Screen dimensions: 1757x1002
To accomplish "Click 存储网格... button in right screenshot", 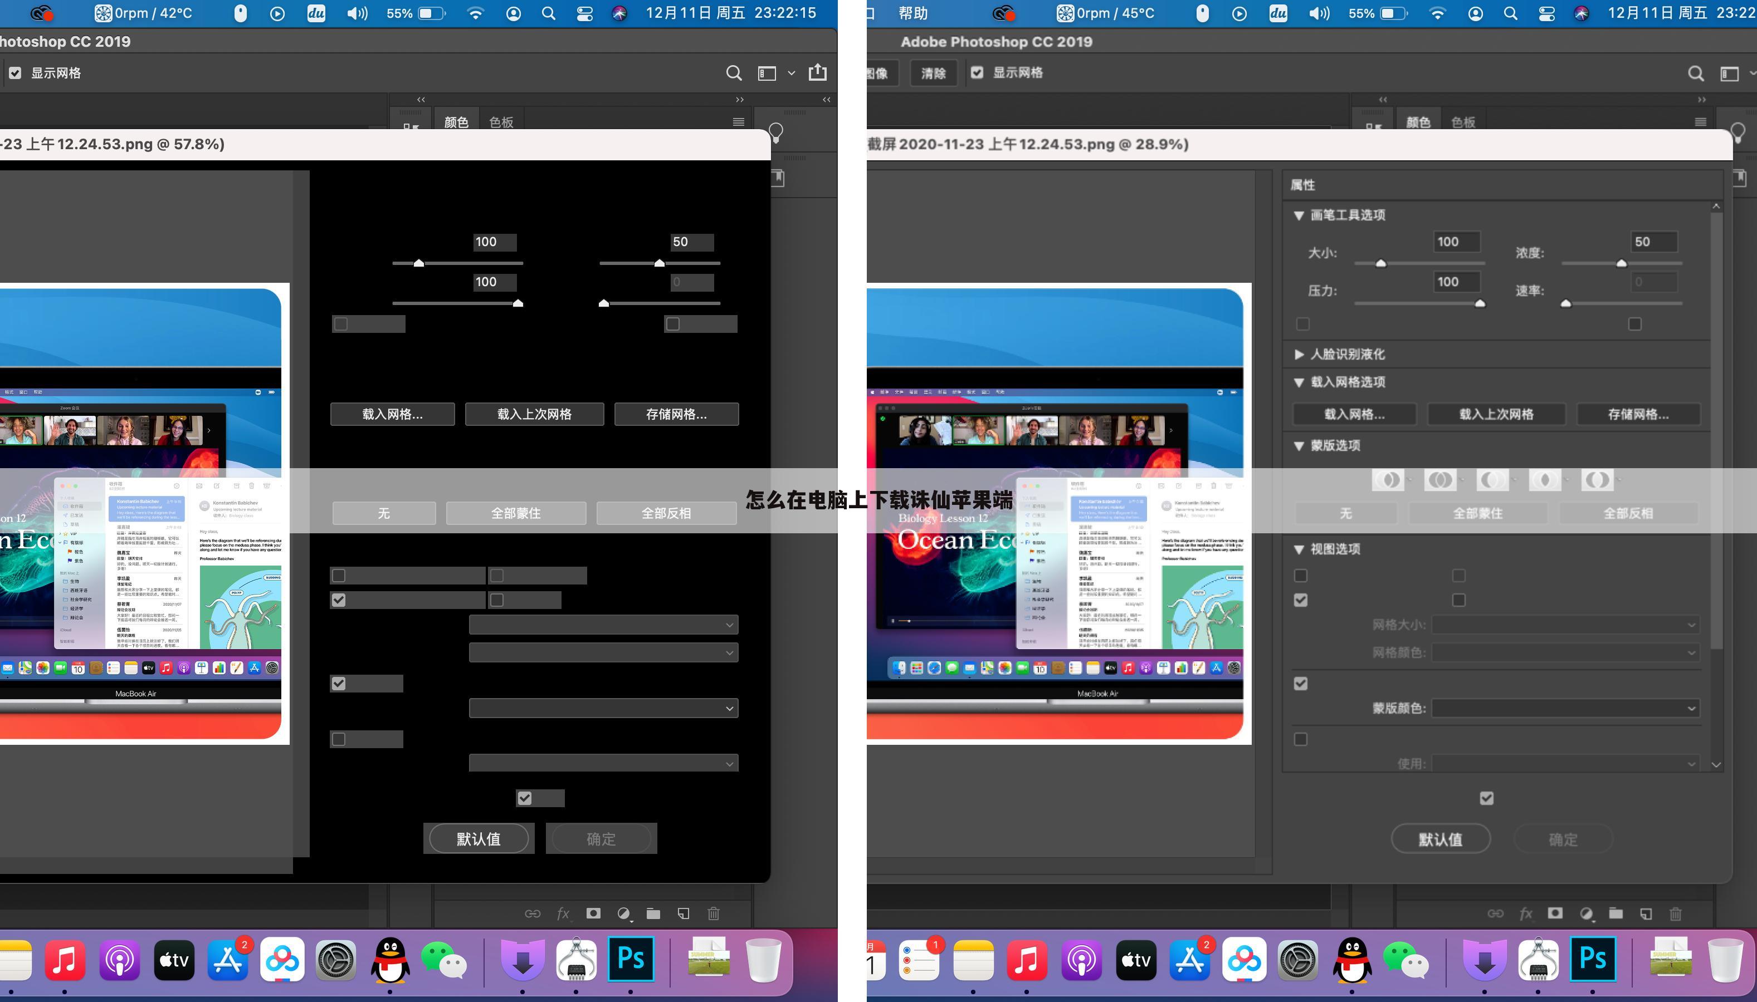I will (x=1638, y=414).
